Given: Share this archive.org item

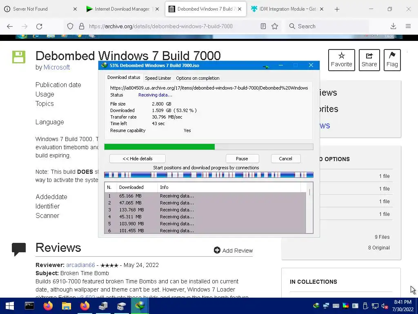Looking at the screenshot, I should click(x=369, y=60).
